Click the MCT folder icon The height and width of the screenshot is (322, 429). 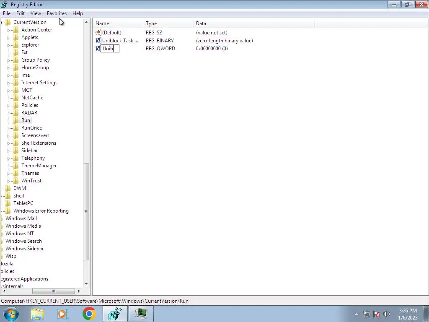16,90
